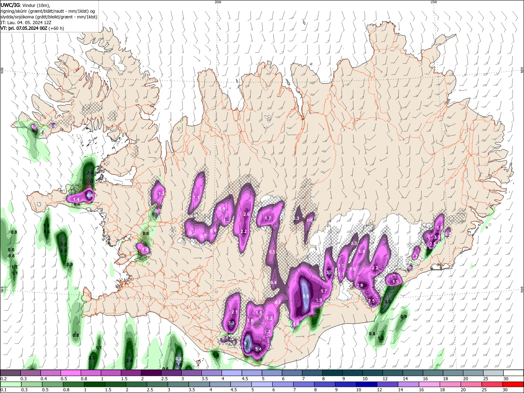Click the 0.5 value in the purple band
Screen dimensions: 524x393
tap(272, 252)
